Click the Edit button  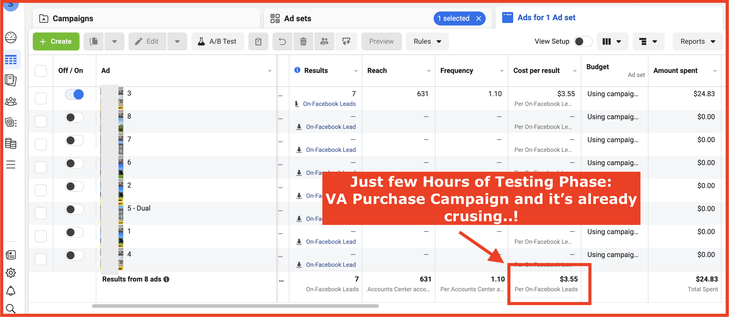(x=148, y=41)
